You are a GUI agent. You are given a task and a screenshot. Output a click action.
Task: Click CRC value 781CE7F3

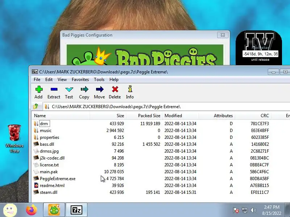pyautogui.click(x=260, y=124)
